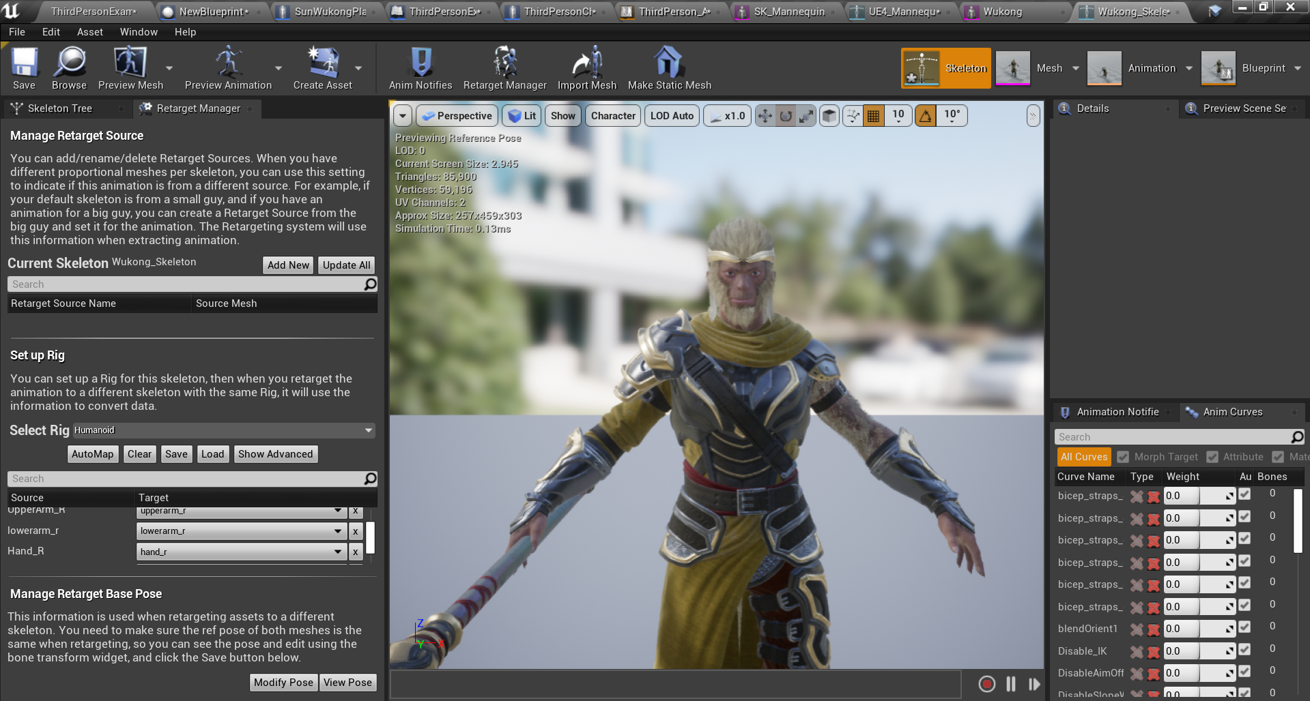
Task: Open the lowerarm_r target bone dropdown
Action: click(x=241, y=531)
